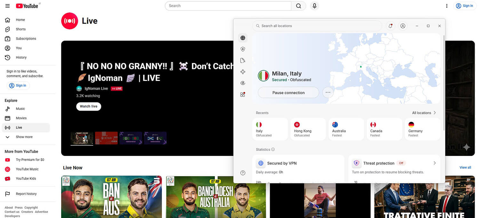Open History in YouTube sidebar
The height and width of the screenshot is (218, 480).
click(26, 58)
